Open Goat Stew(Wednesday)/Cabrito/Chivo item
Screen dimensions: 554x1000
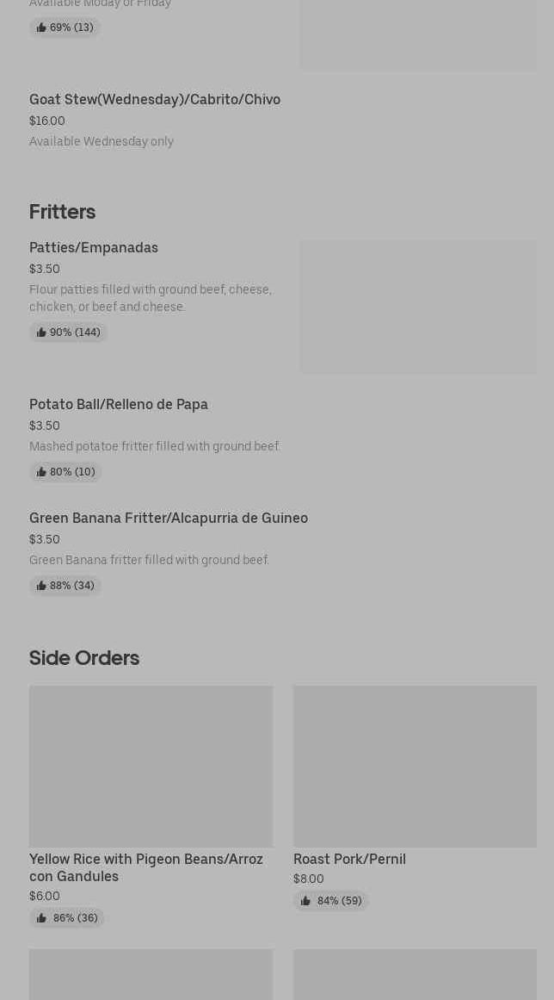155,100
